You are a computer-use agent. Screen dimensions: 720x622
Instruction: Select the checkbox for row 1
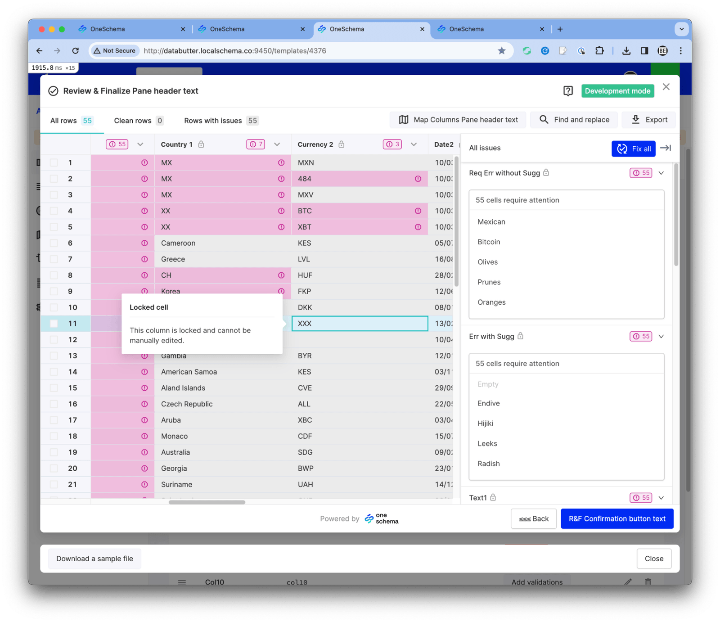tap(54, 162)
